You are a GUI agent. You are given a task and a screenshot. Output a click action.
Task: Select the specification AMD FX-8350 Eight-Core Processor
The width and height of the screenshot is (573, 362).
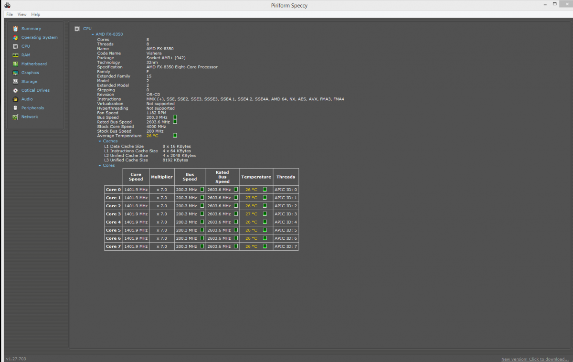182,67
